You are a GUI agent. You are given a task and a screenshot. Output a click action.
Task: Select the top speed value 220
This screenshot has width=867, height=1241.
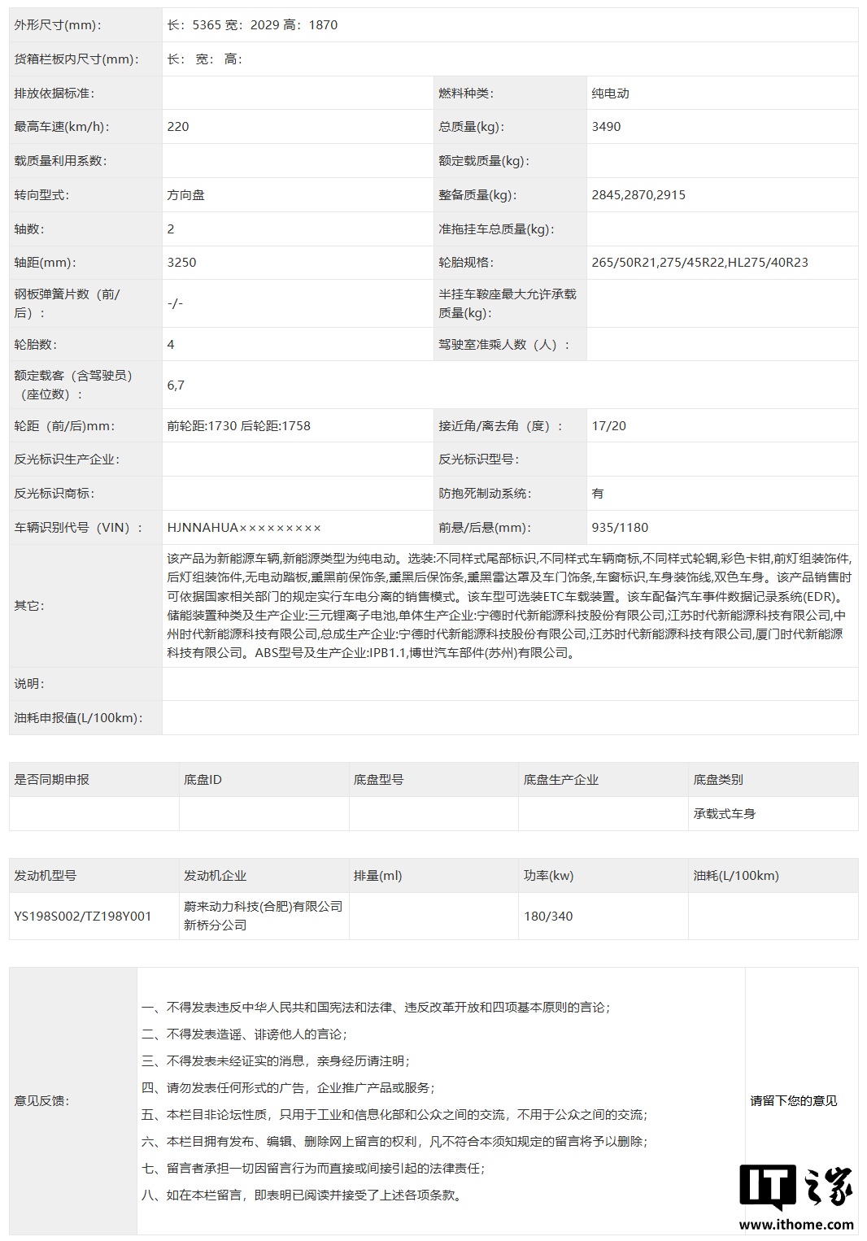[178, 127]
